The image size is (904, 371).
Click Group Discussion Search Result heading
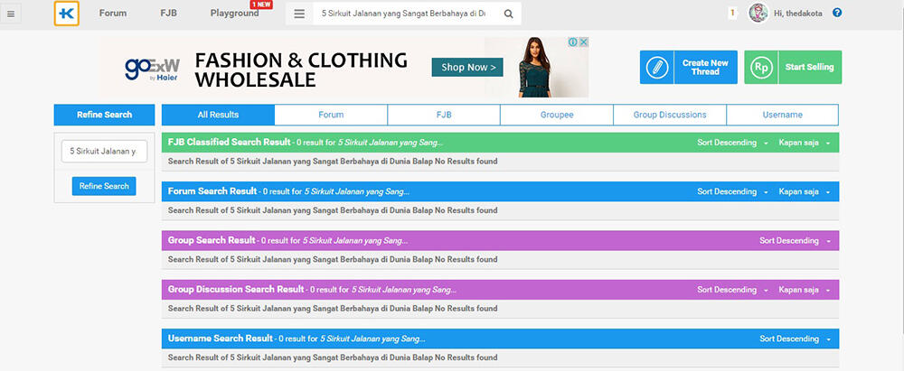(x=236, y=289)
